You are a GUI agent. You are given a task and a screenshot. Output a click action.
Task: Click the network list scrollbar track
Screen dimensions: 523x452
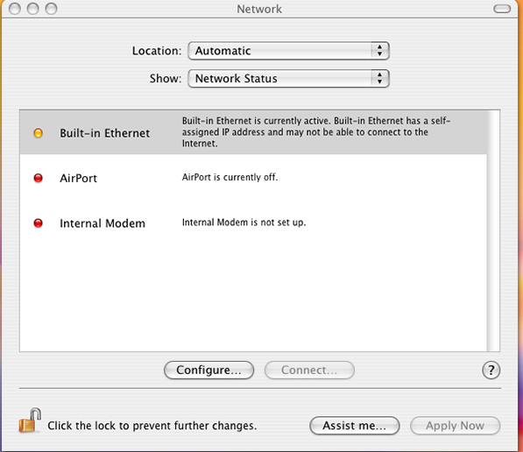[x=493, y=231]
